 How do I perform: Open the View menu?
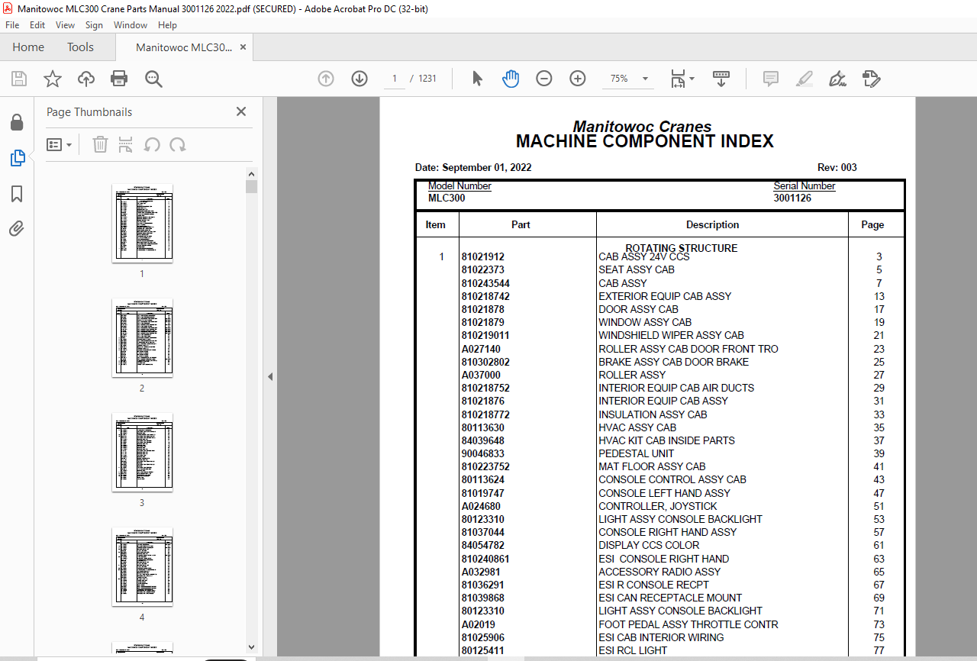point(65,25)
